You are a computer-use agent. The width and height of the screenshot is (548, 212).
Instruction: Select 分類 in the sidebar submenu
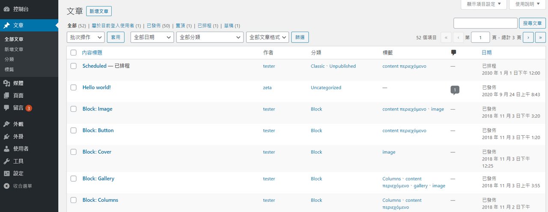9,59
